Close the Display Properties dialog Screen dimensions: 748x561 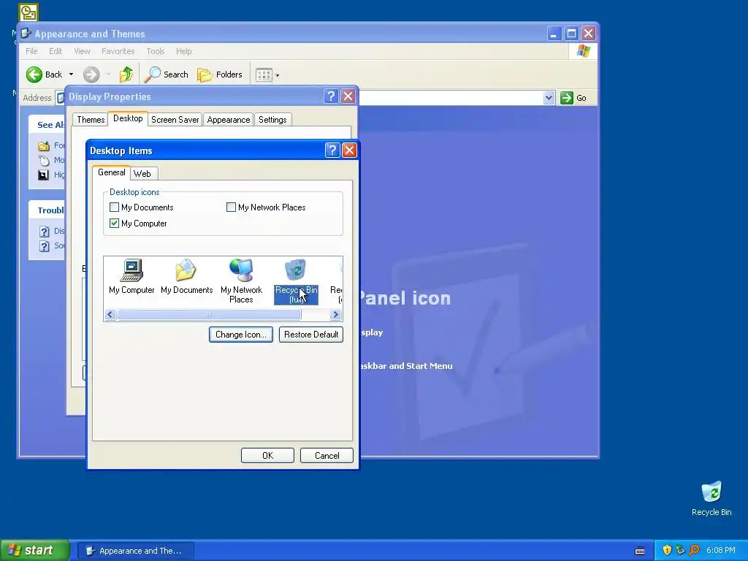click(348, 96)
